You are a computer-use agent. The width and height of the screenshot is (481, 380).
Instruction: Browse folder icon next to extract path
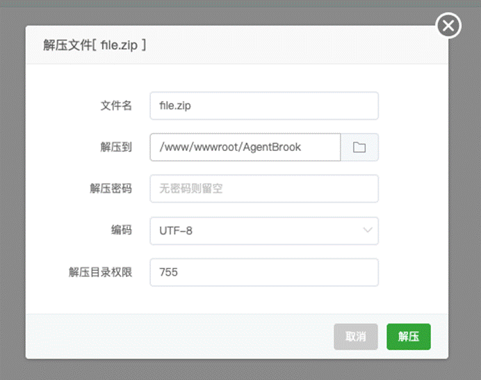(359, 147)
